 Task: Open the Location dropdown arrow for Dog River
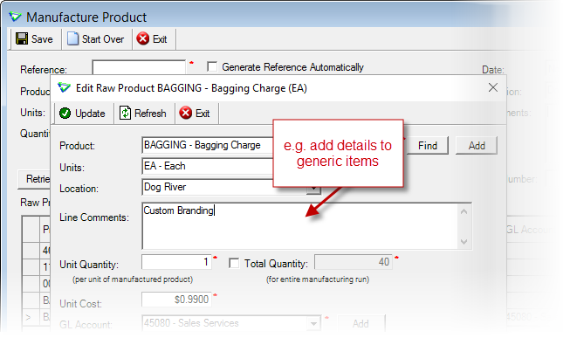pyautogui.click(x=313, y=189)
